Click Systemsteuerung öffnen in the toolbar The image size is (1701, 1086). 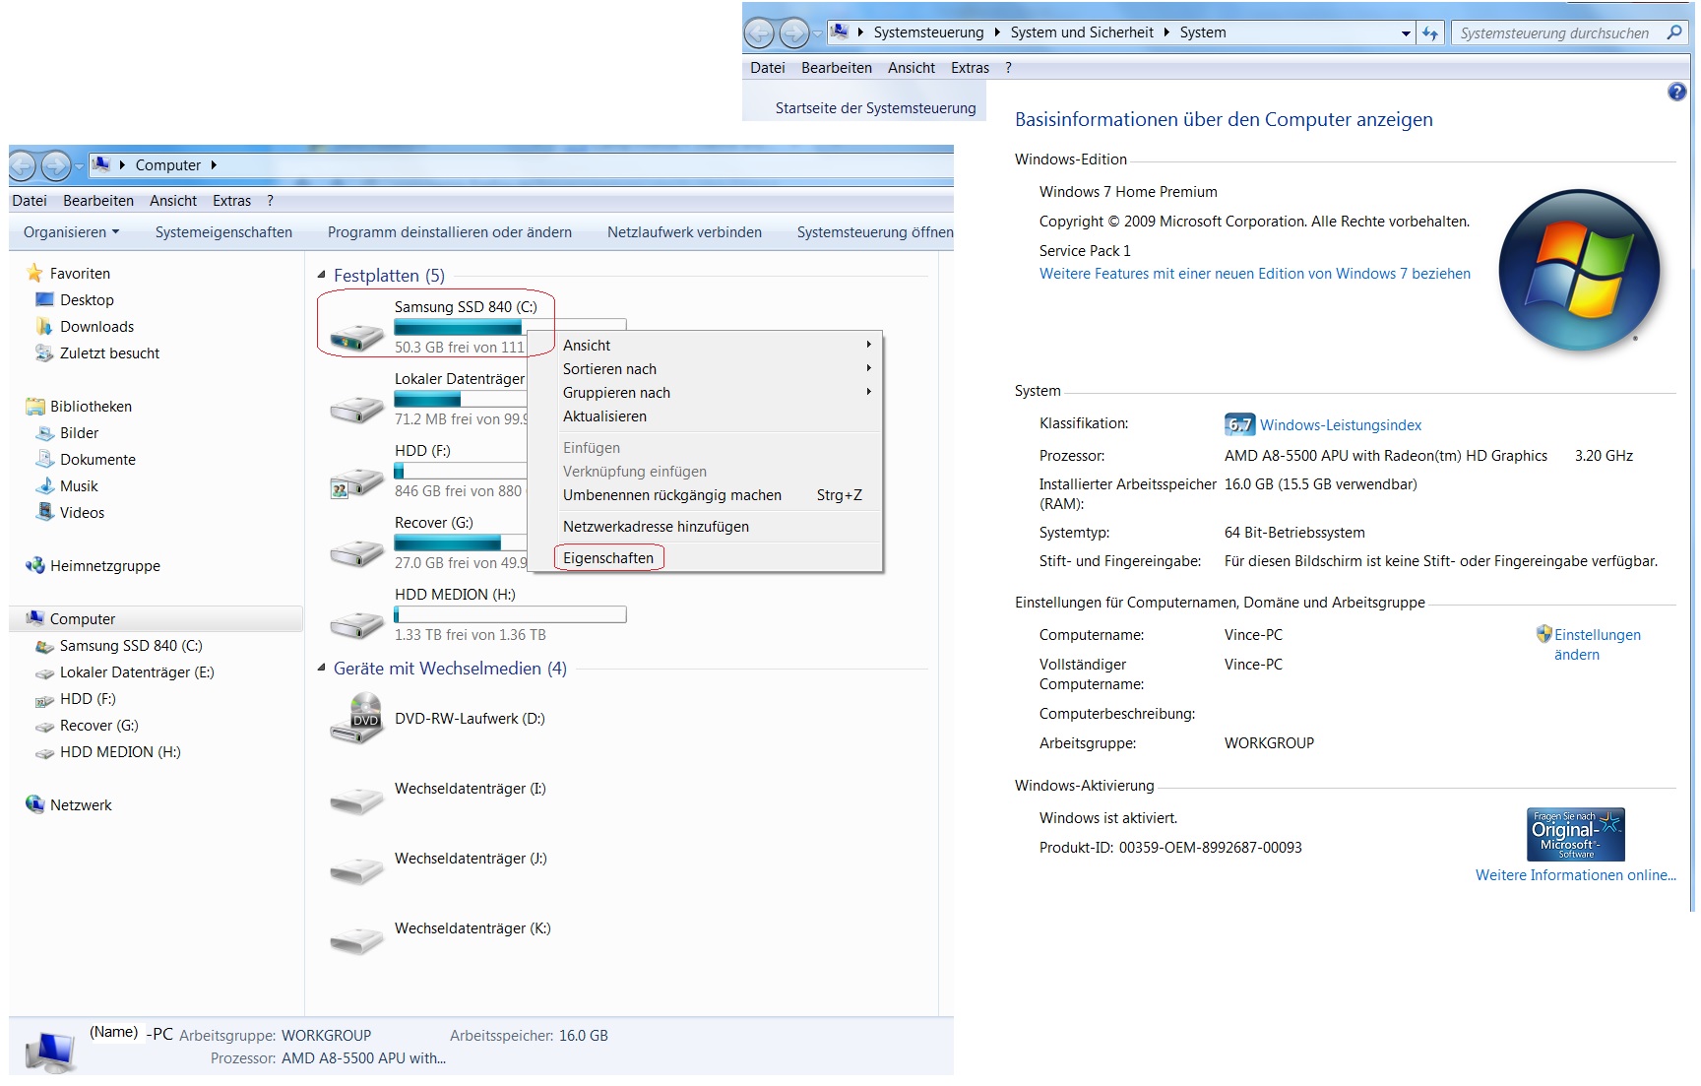tap(875, 232)
